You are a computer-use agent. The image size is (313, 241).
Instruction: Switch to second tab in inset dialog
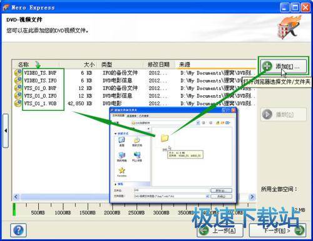coord(131,116)
